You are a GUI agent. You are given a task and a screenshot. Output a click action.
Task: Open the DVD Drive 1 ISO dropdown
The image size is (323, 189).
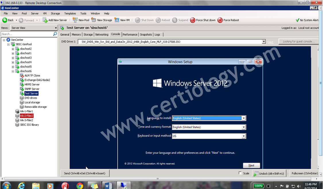coord(264,42)
